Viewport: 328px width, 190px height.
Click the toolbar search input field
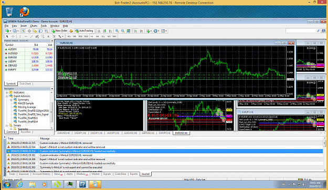click(301, 31)
